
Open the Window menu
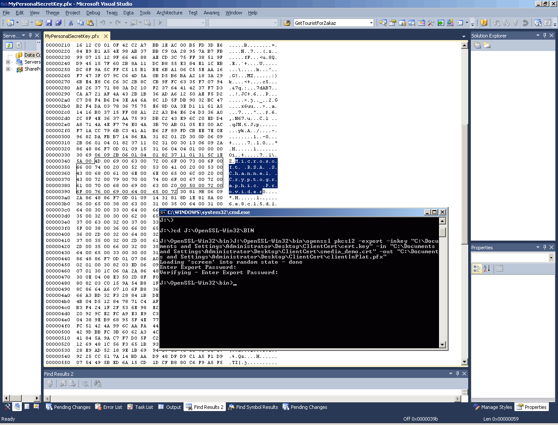pos(234,13)
